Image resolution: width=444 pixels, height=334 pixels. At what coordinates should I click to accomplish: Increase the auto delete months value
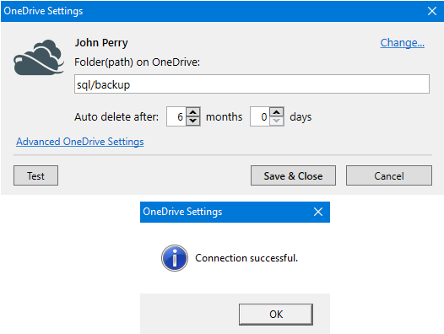click(193, 112)
